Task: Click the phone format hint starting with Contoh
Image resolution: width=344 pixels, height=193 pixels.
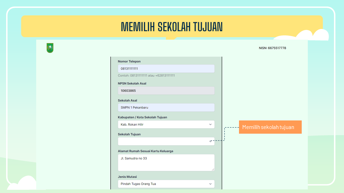Action: pos(146,76)
